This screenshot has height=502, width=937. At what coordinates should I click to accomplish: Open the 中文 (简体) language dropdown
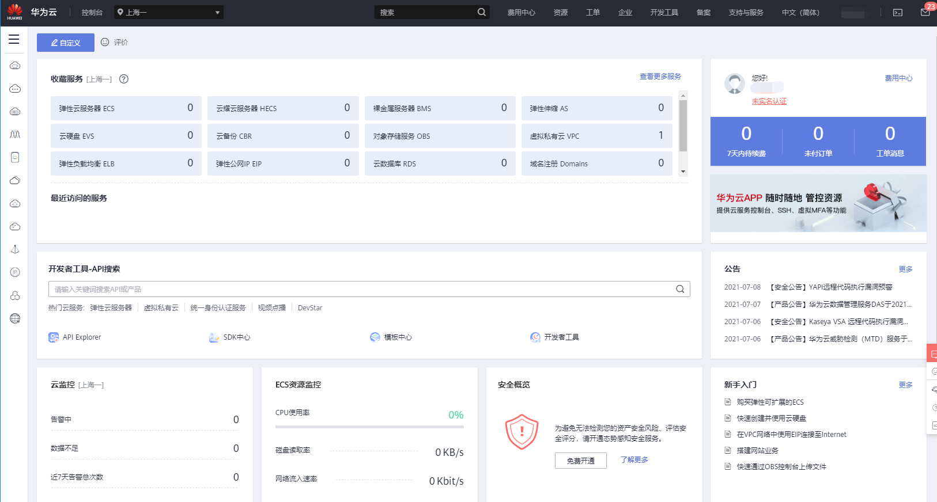(800, 12)
